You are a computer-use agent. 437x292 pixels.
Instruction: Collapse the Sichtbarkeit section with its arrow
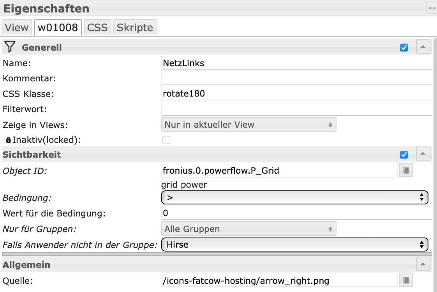coord(423,154)
